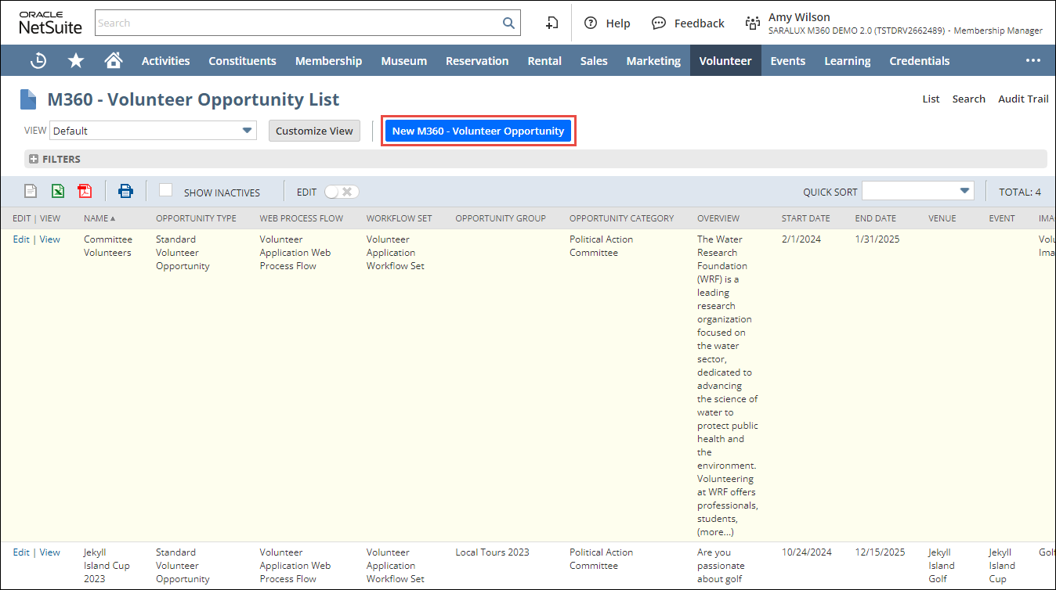Click into the global Search field
This screenshot has width=1056, height=590.
(x=298, y=23)
